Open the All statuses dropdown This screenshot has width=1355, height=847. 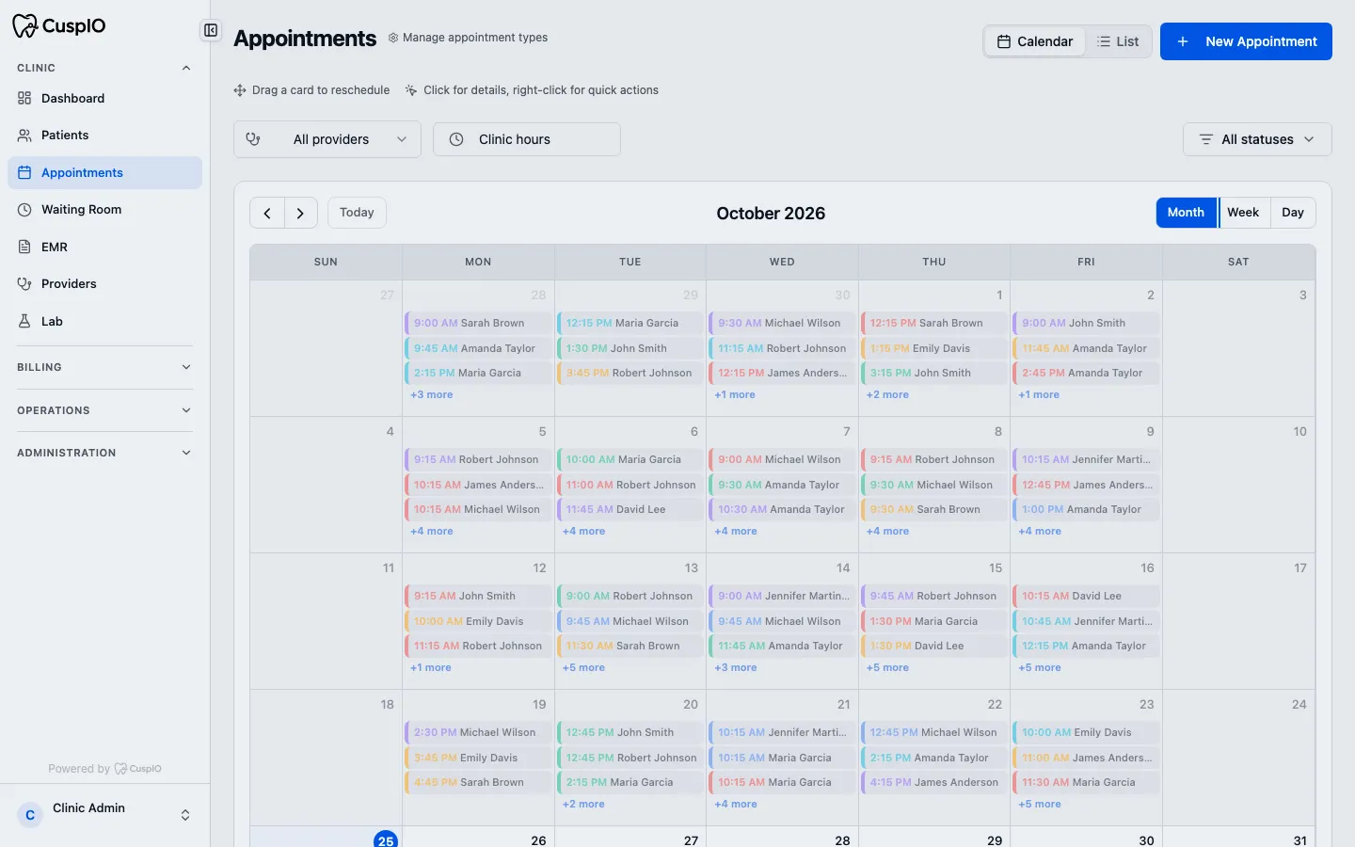click(1257, 139)
